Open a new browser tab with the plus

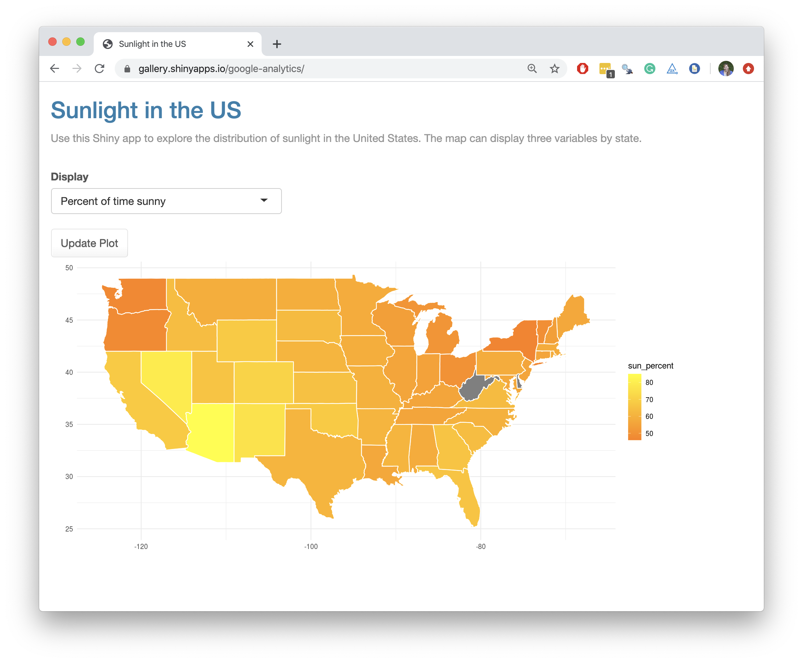pyautogui.click(x=277, y=44)
